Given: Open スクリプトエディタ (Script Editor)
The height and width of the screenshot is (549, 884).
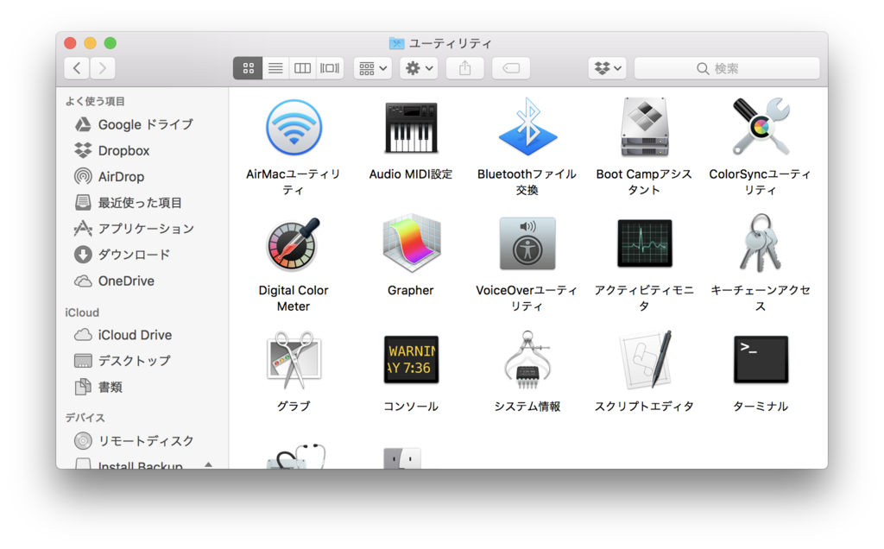Looking at the screenshot, I should [643, 360].
